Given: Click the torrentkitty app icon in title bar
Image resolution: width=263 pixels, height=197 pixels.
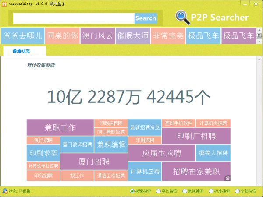Looking at the screenshot, I should tap(4, 4).
